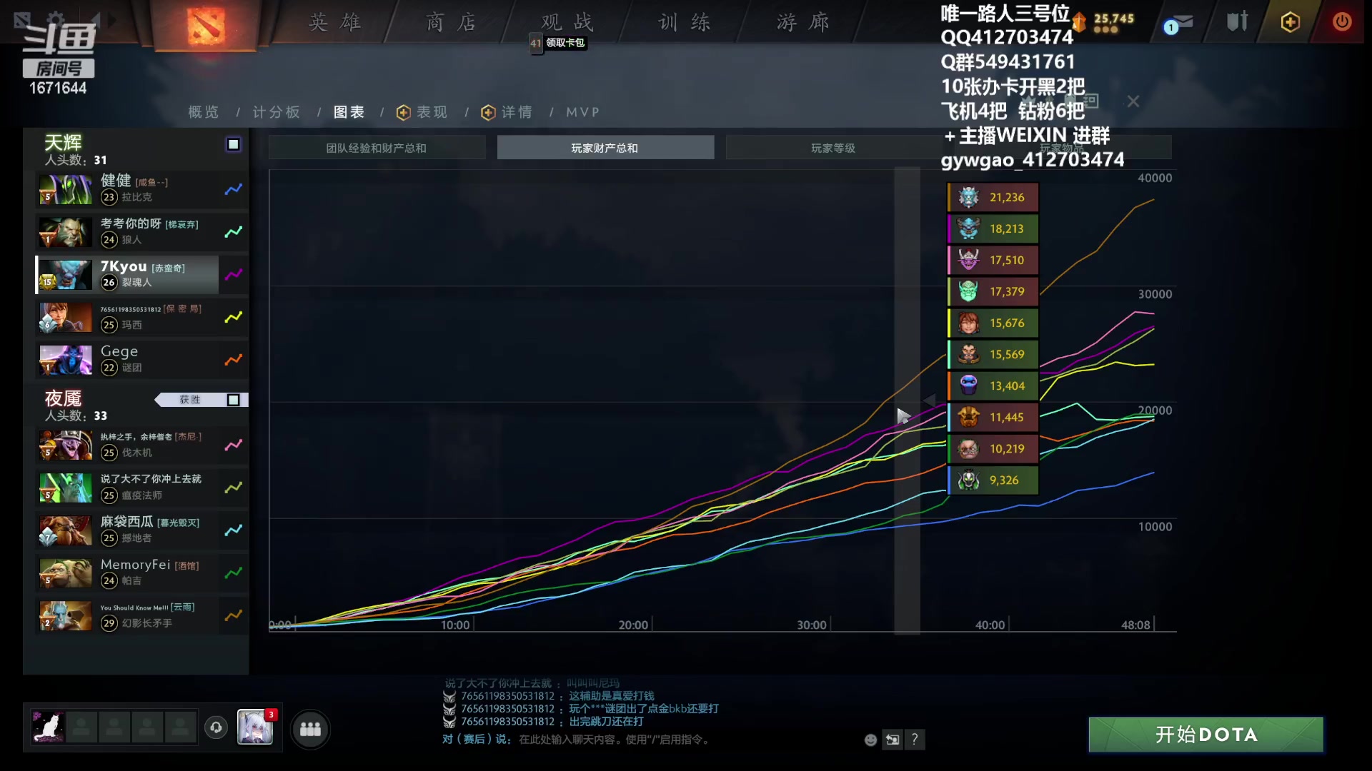Switch to 概览 overview tab
The height and width of the screenshot is (771, 1372).
pos(204,112)
